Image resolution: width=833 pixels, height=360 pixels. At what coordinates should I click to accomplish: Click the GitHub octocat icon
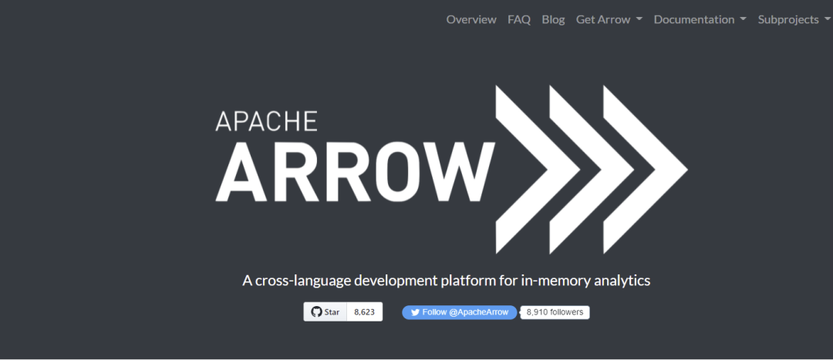317,312
